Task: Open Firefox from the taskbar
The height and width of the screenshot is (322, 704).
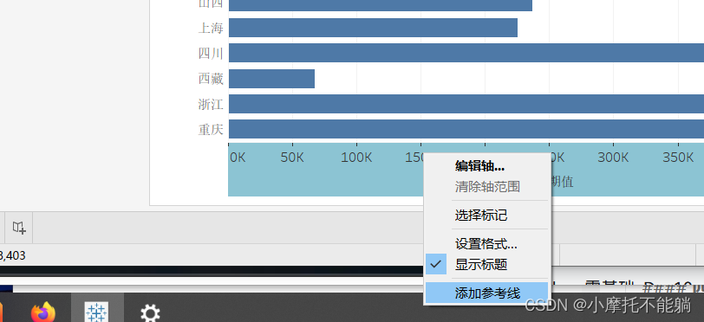Action: point(43,312)
